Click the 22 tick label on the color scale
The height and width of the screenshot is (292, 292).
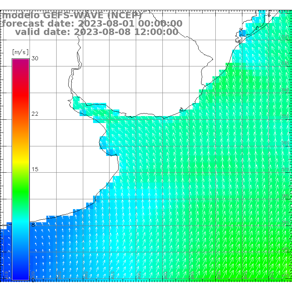coord(35,114)
